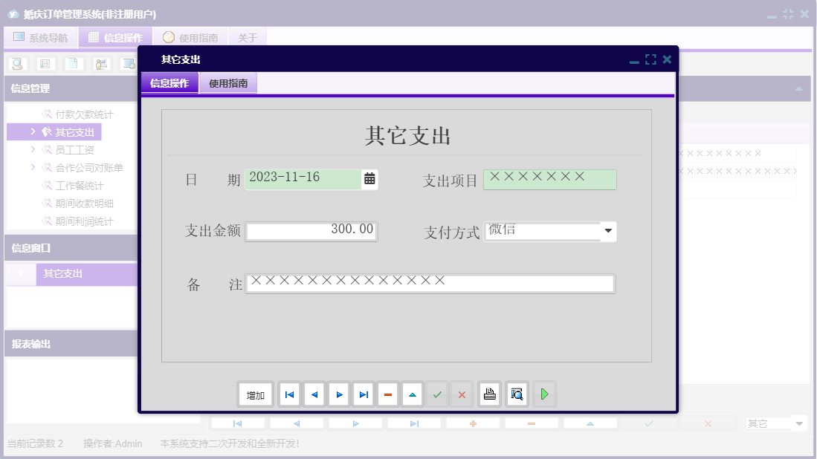Advance to next record with the blue arrow
This screenshot has width=817, height=459.
click(x=339, y=394)
